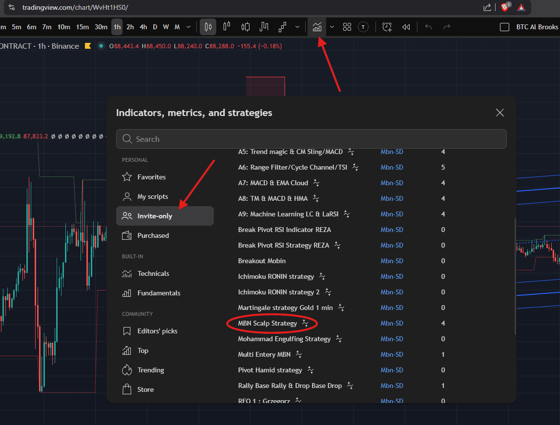This screenshot has width=560, height=425.
Task: Click the Redo arrow in toolbar
Action: coord(447,27)
